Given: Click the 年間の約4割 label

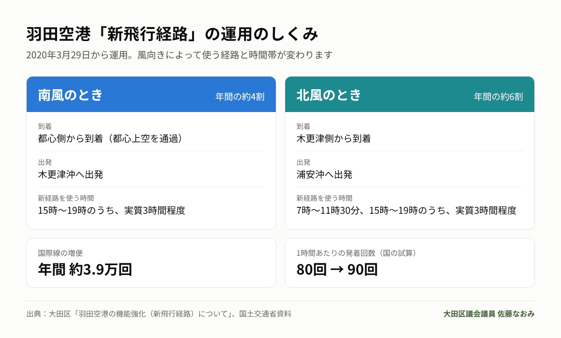Looking at the screenshot, I should (240, 97).
